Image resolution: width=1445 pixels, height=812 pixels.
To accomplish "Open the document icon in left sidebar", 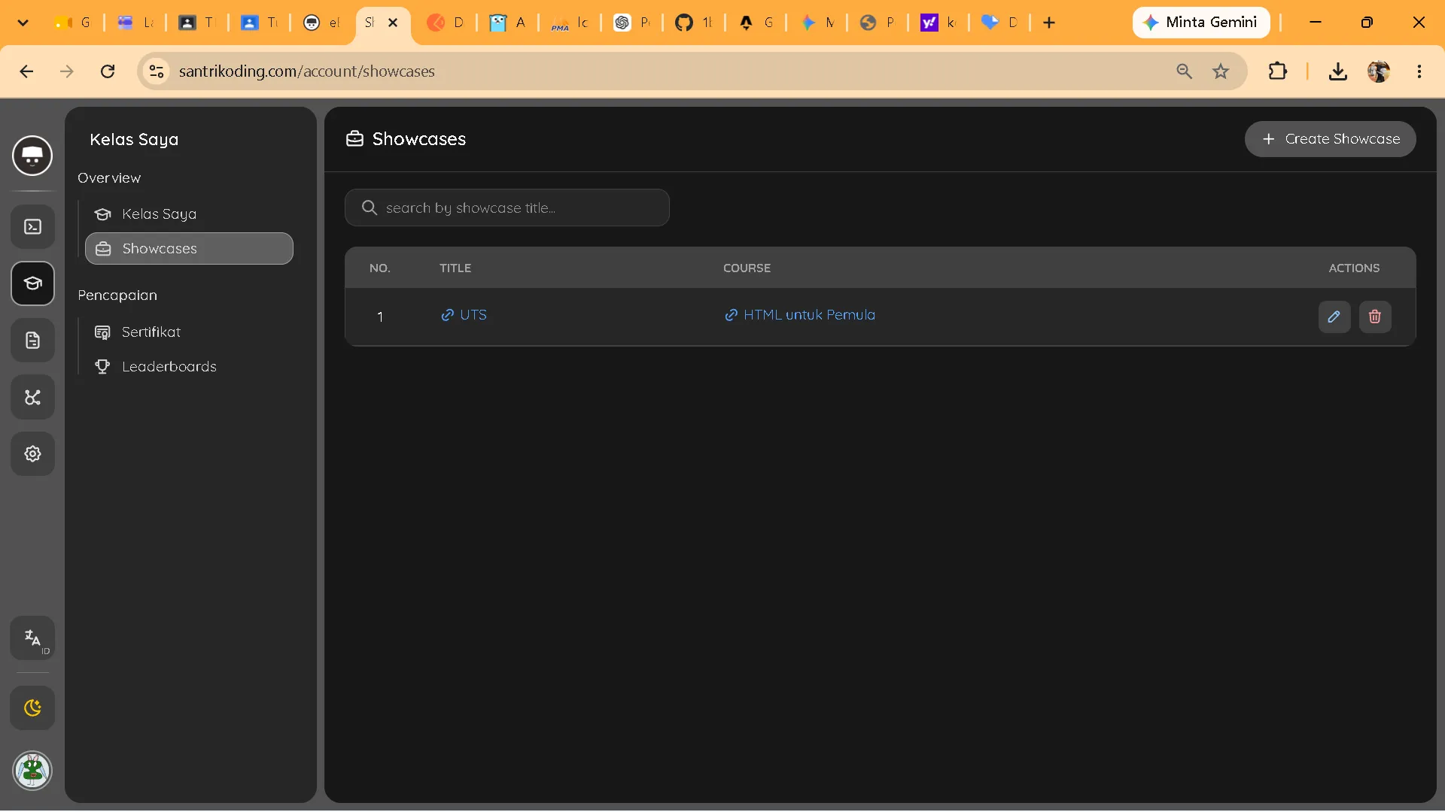I will click(x=32, y=341).
